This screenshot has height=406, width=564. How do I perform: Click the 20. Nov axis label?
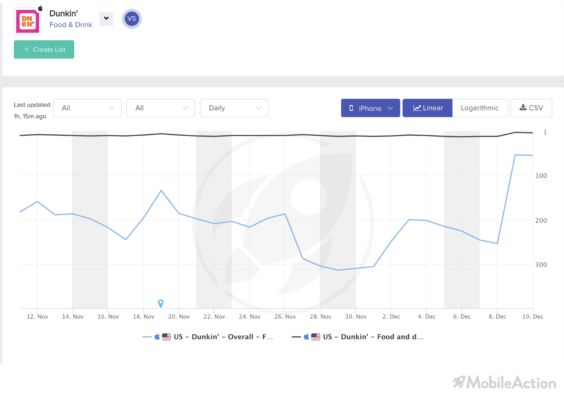179,316
